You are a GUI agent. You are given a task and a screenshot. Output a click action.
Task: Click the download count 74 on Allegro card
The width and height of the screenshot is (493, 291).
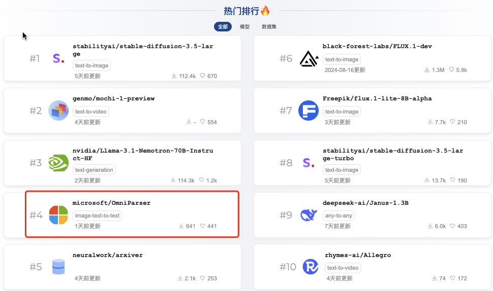[x=442, y=278]
